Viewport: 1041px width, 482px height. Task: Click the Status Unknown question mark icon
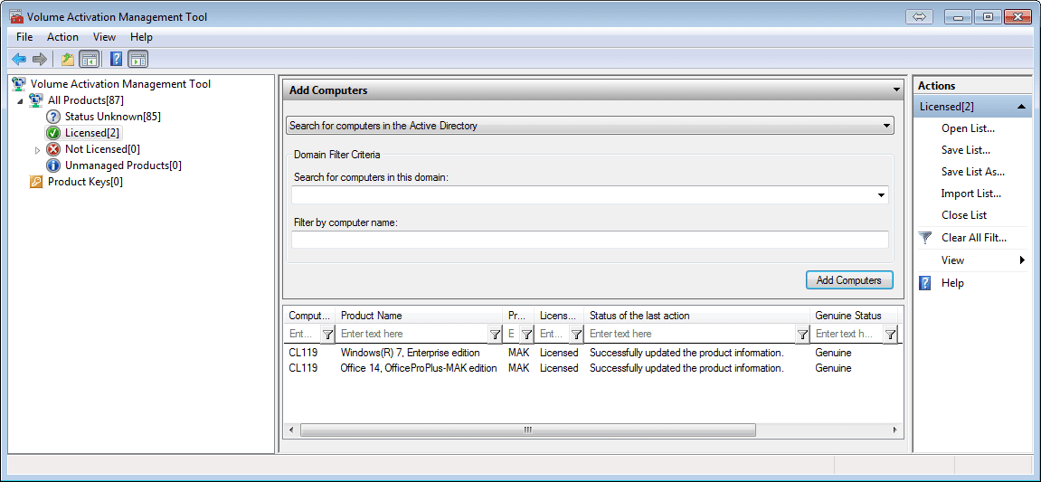click(x=53, y=117)
